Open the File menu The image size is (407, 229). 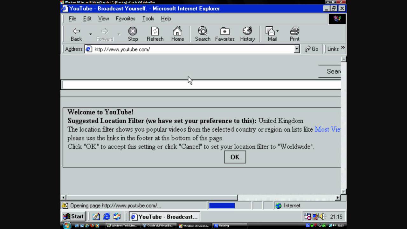pyautogui.click(x=72, y=18)
